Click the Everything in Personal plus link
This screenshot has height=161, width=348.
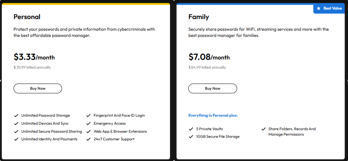[x=213, y=115]
